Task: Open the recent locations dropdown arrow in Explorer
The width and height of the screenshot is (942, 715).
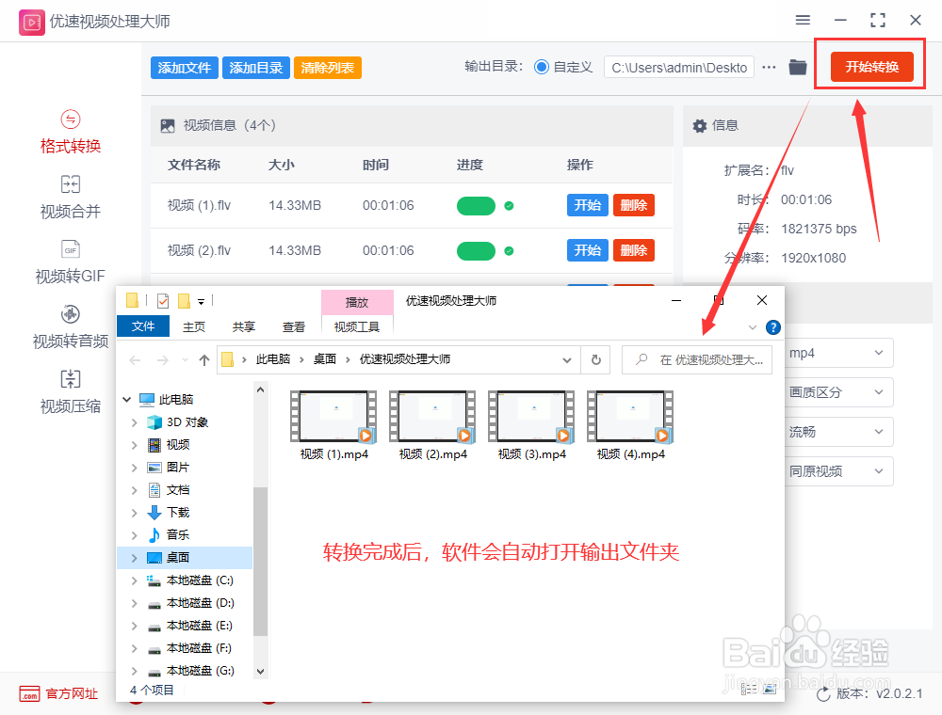Action: 185,360
